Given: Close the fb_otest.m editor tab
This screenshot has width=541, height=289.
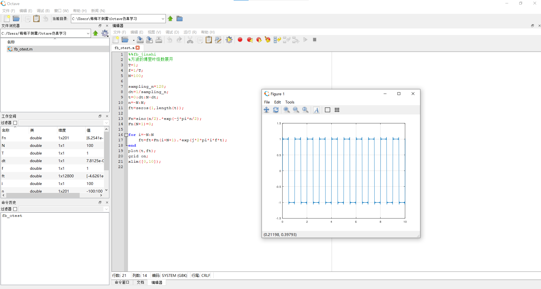Looking at the screenshot, I should click(138, 48).
